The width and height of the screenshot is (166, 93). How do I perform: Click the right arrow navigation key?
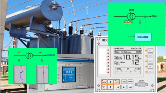pos(124,87)
